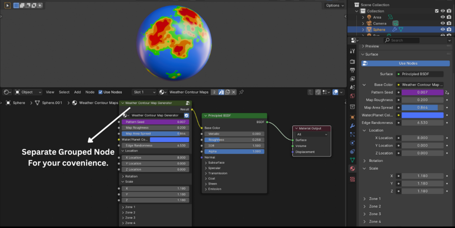Hide the Collection in viewport
Screen dimensions: 455x228
442,11
